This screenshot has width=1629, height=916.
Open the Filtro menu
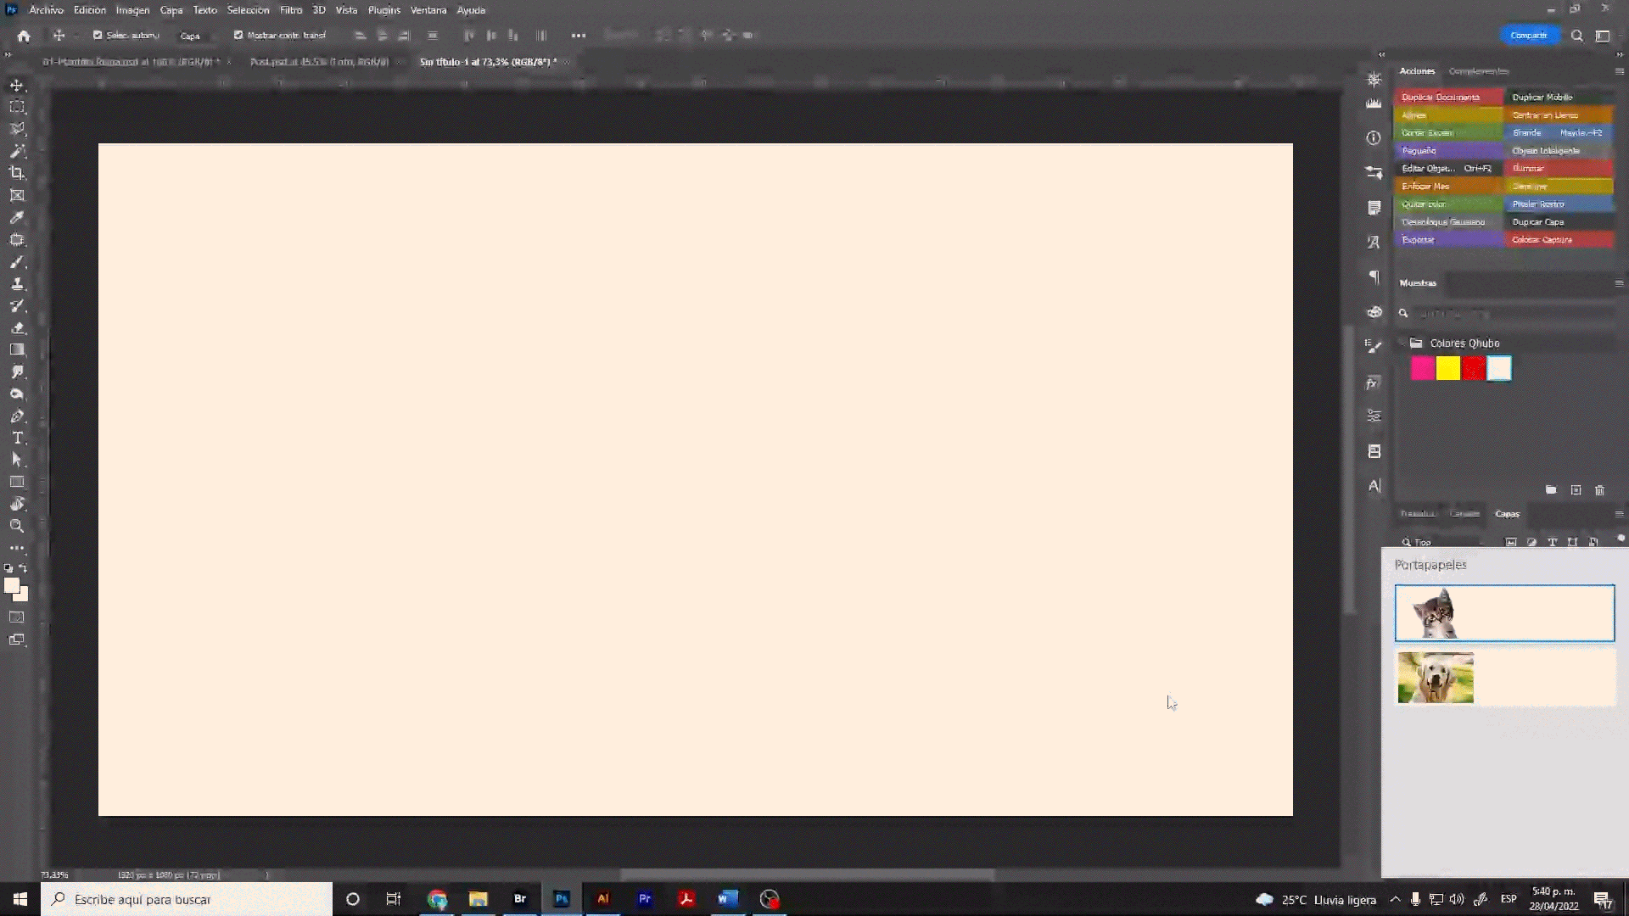point(291,10)
